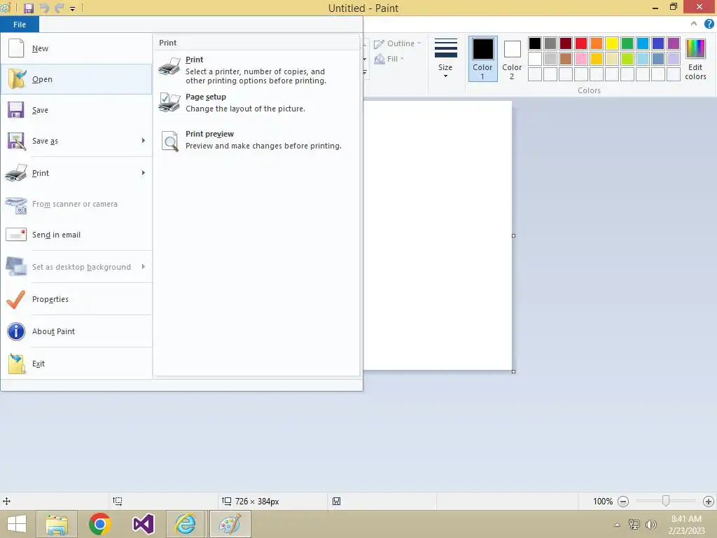
Task: Collapse the ribbon using the chevron arrow
Action: pyautogui.click(x=694, y=24)
